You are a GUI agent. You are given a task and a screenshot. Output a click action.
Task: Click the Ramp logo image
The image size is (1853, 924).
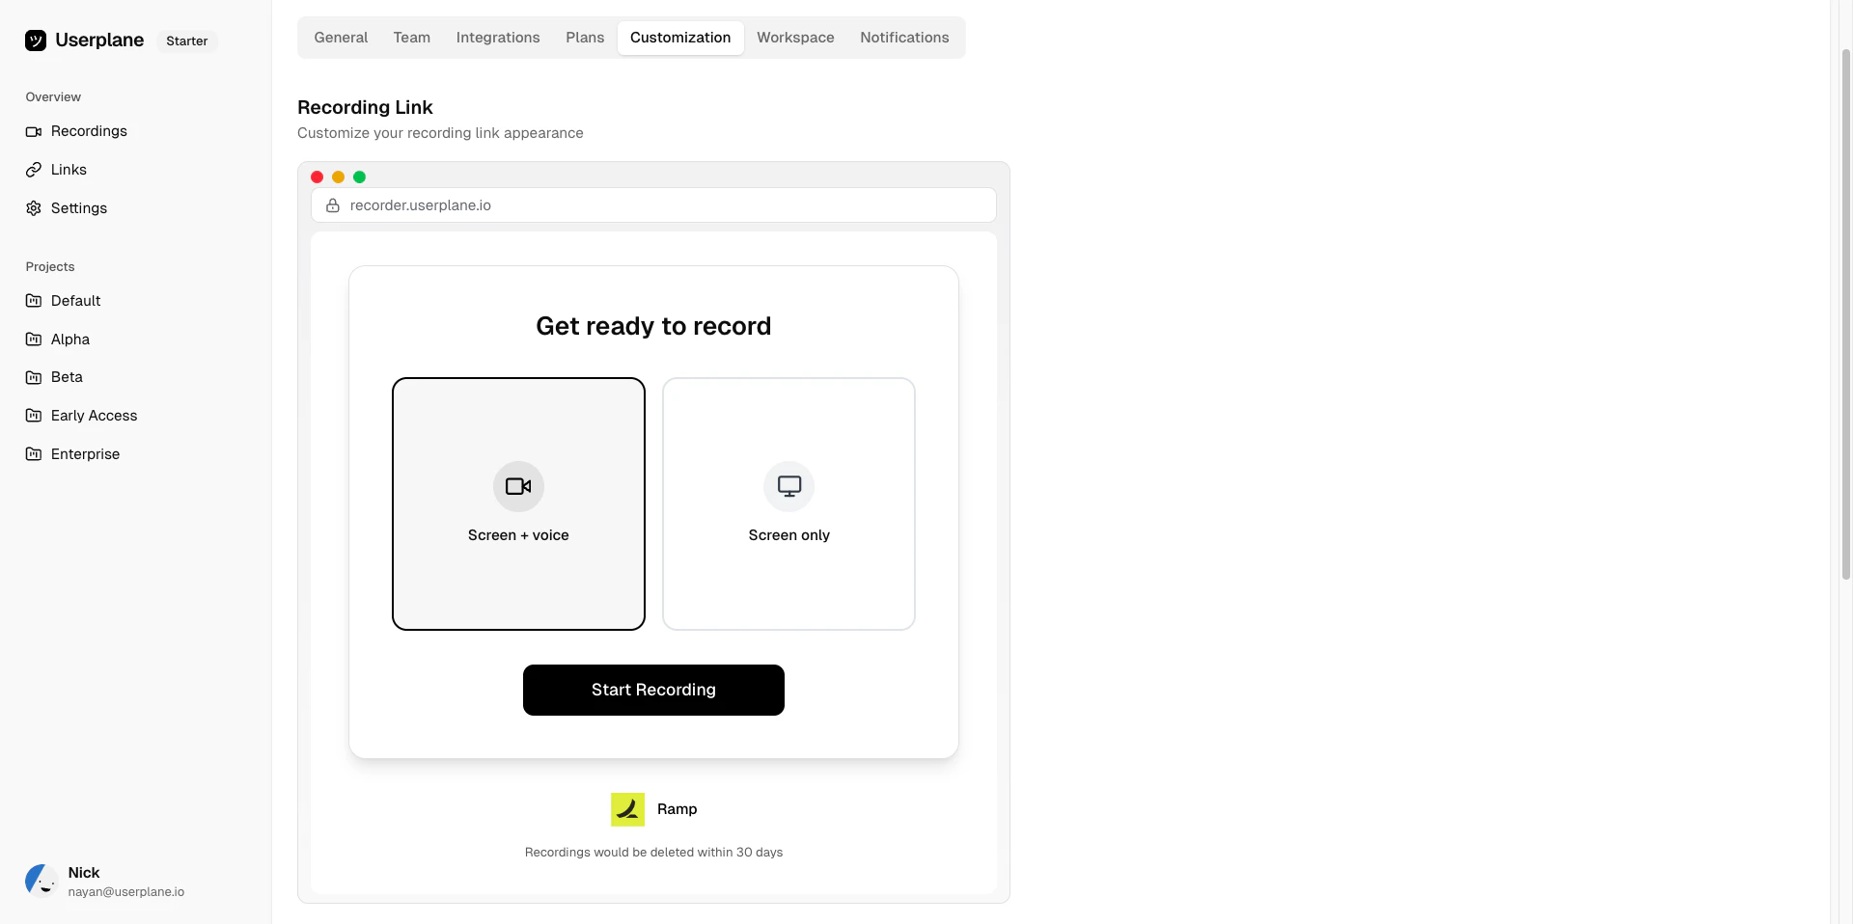(x=627, y=809)
